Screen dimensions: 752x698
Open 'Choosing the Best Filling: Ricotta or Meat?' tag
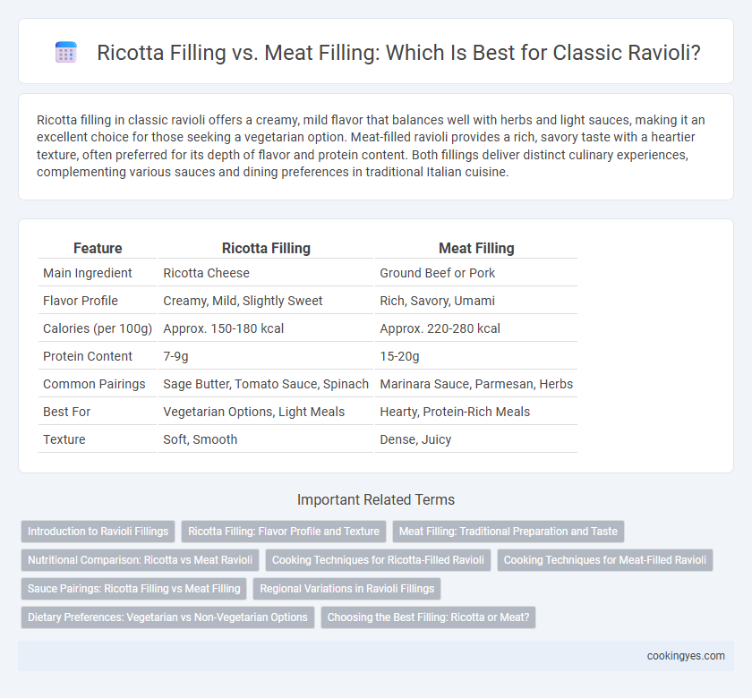[x=428, y=617]
